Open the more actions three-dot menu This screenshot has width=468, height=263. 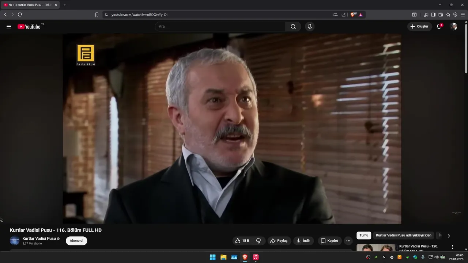coord(348,241)
